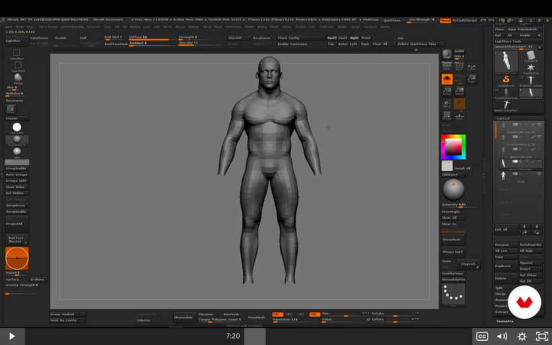The height and width of the screenshot is (345, 552).
Task: Open the Alpha menu
Action: pyautogui.click(x=9, y=27)
